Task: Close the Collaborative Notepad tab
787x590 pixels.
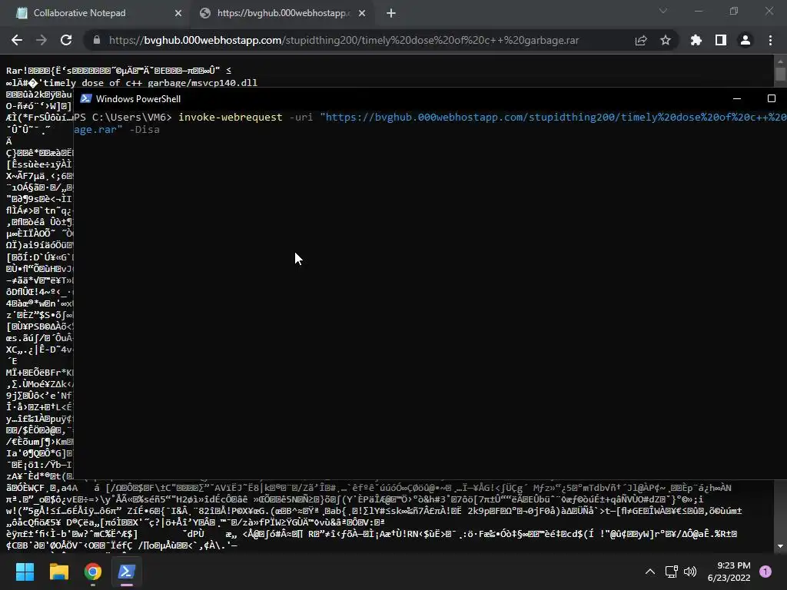Action: pos(178,14)
